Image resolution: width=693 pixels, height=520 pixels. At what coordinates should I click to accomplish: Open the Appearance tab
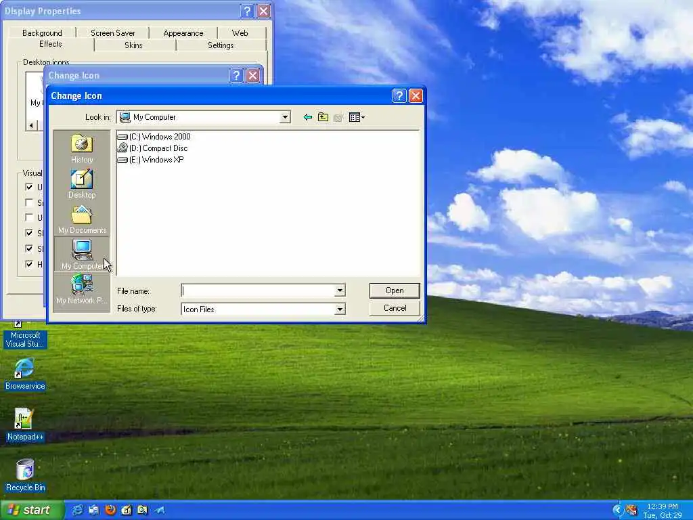pos(183,33)
